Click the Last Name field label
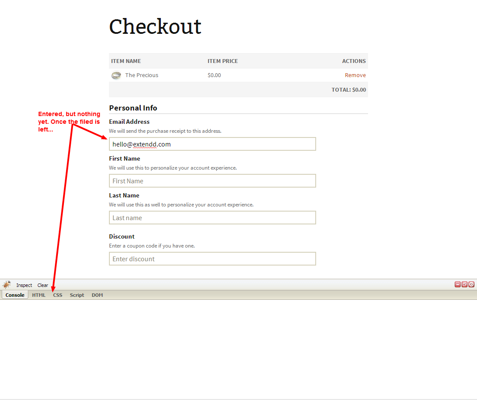Viewport: 477px width, 400px height. point(124,195)
